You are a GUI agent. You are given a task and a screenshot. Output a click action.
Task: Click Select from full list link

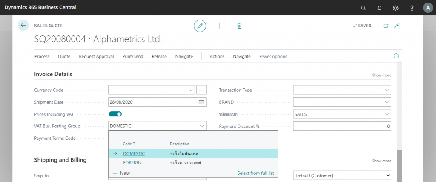tap(255, 173)
